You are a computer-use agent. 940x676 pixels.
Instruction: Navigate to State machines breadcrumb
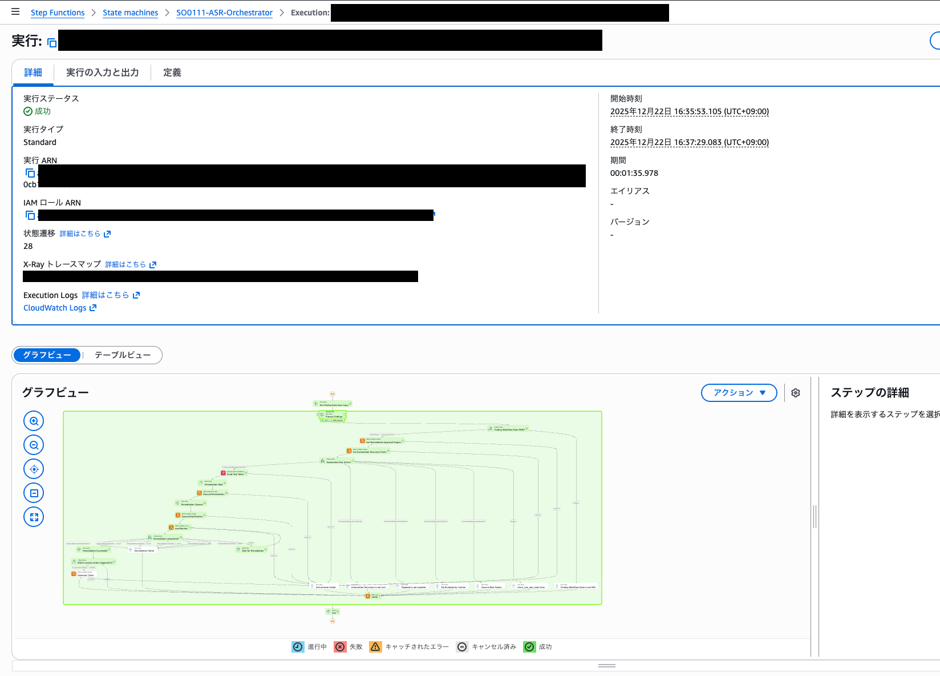tap(131, 13)
